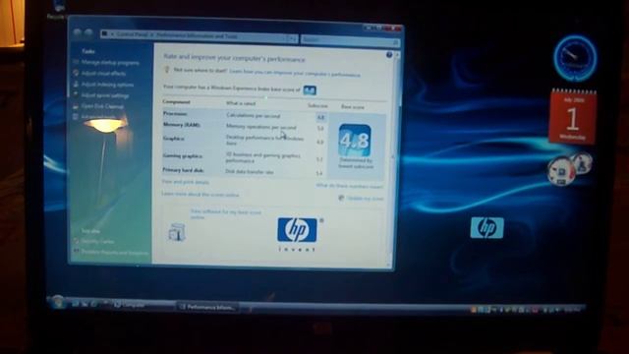Click the Security Center icon
Image resolution: width=629 pixels, height=354 pixels.
[77, 241]
